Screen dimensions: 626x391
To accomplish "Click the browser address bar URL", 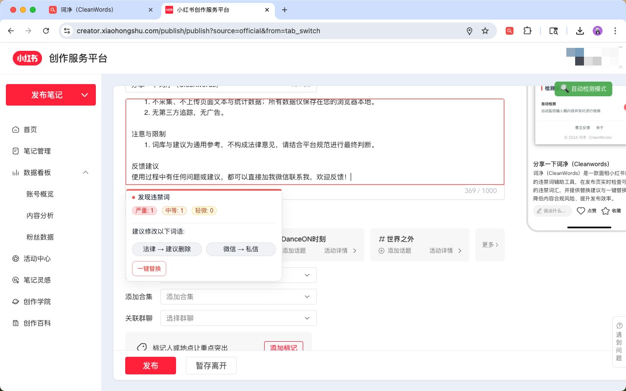I will coord(199,31).
